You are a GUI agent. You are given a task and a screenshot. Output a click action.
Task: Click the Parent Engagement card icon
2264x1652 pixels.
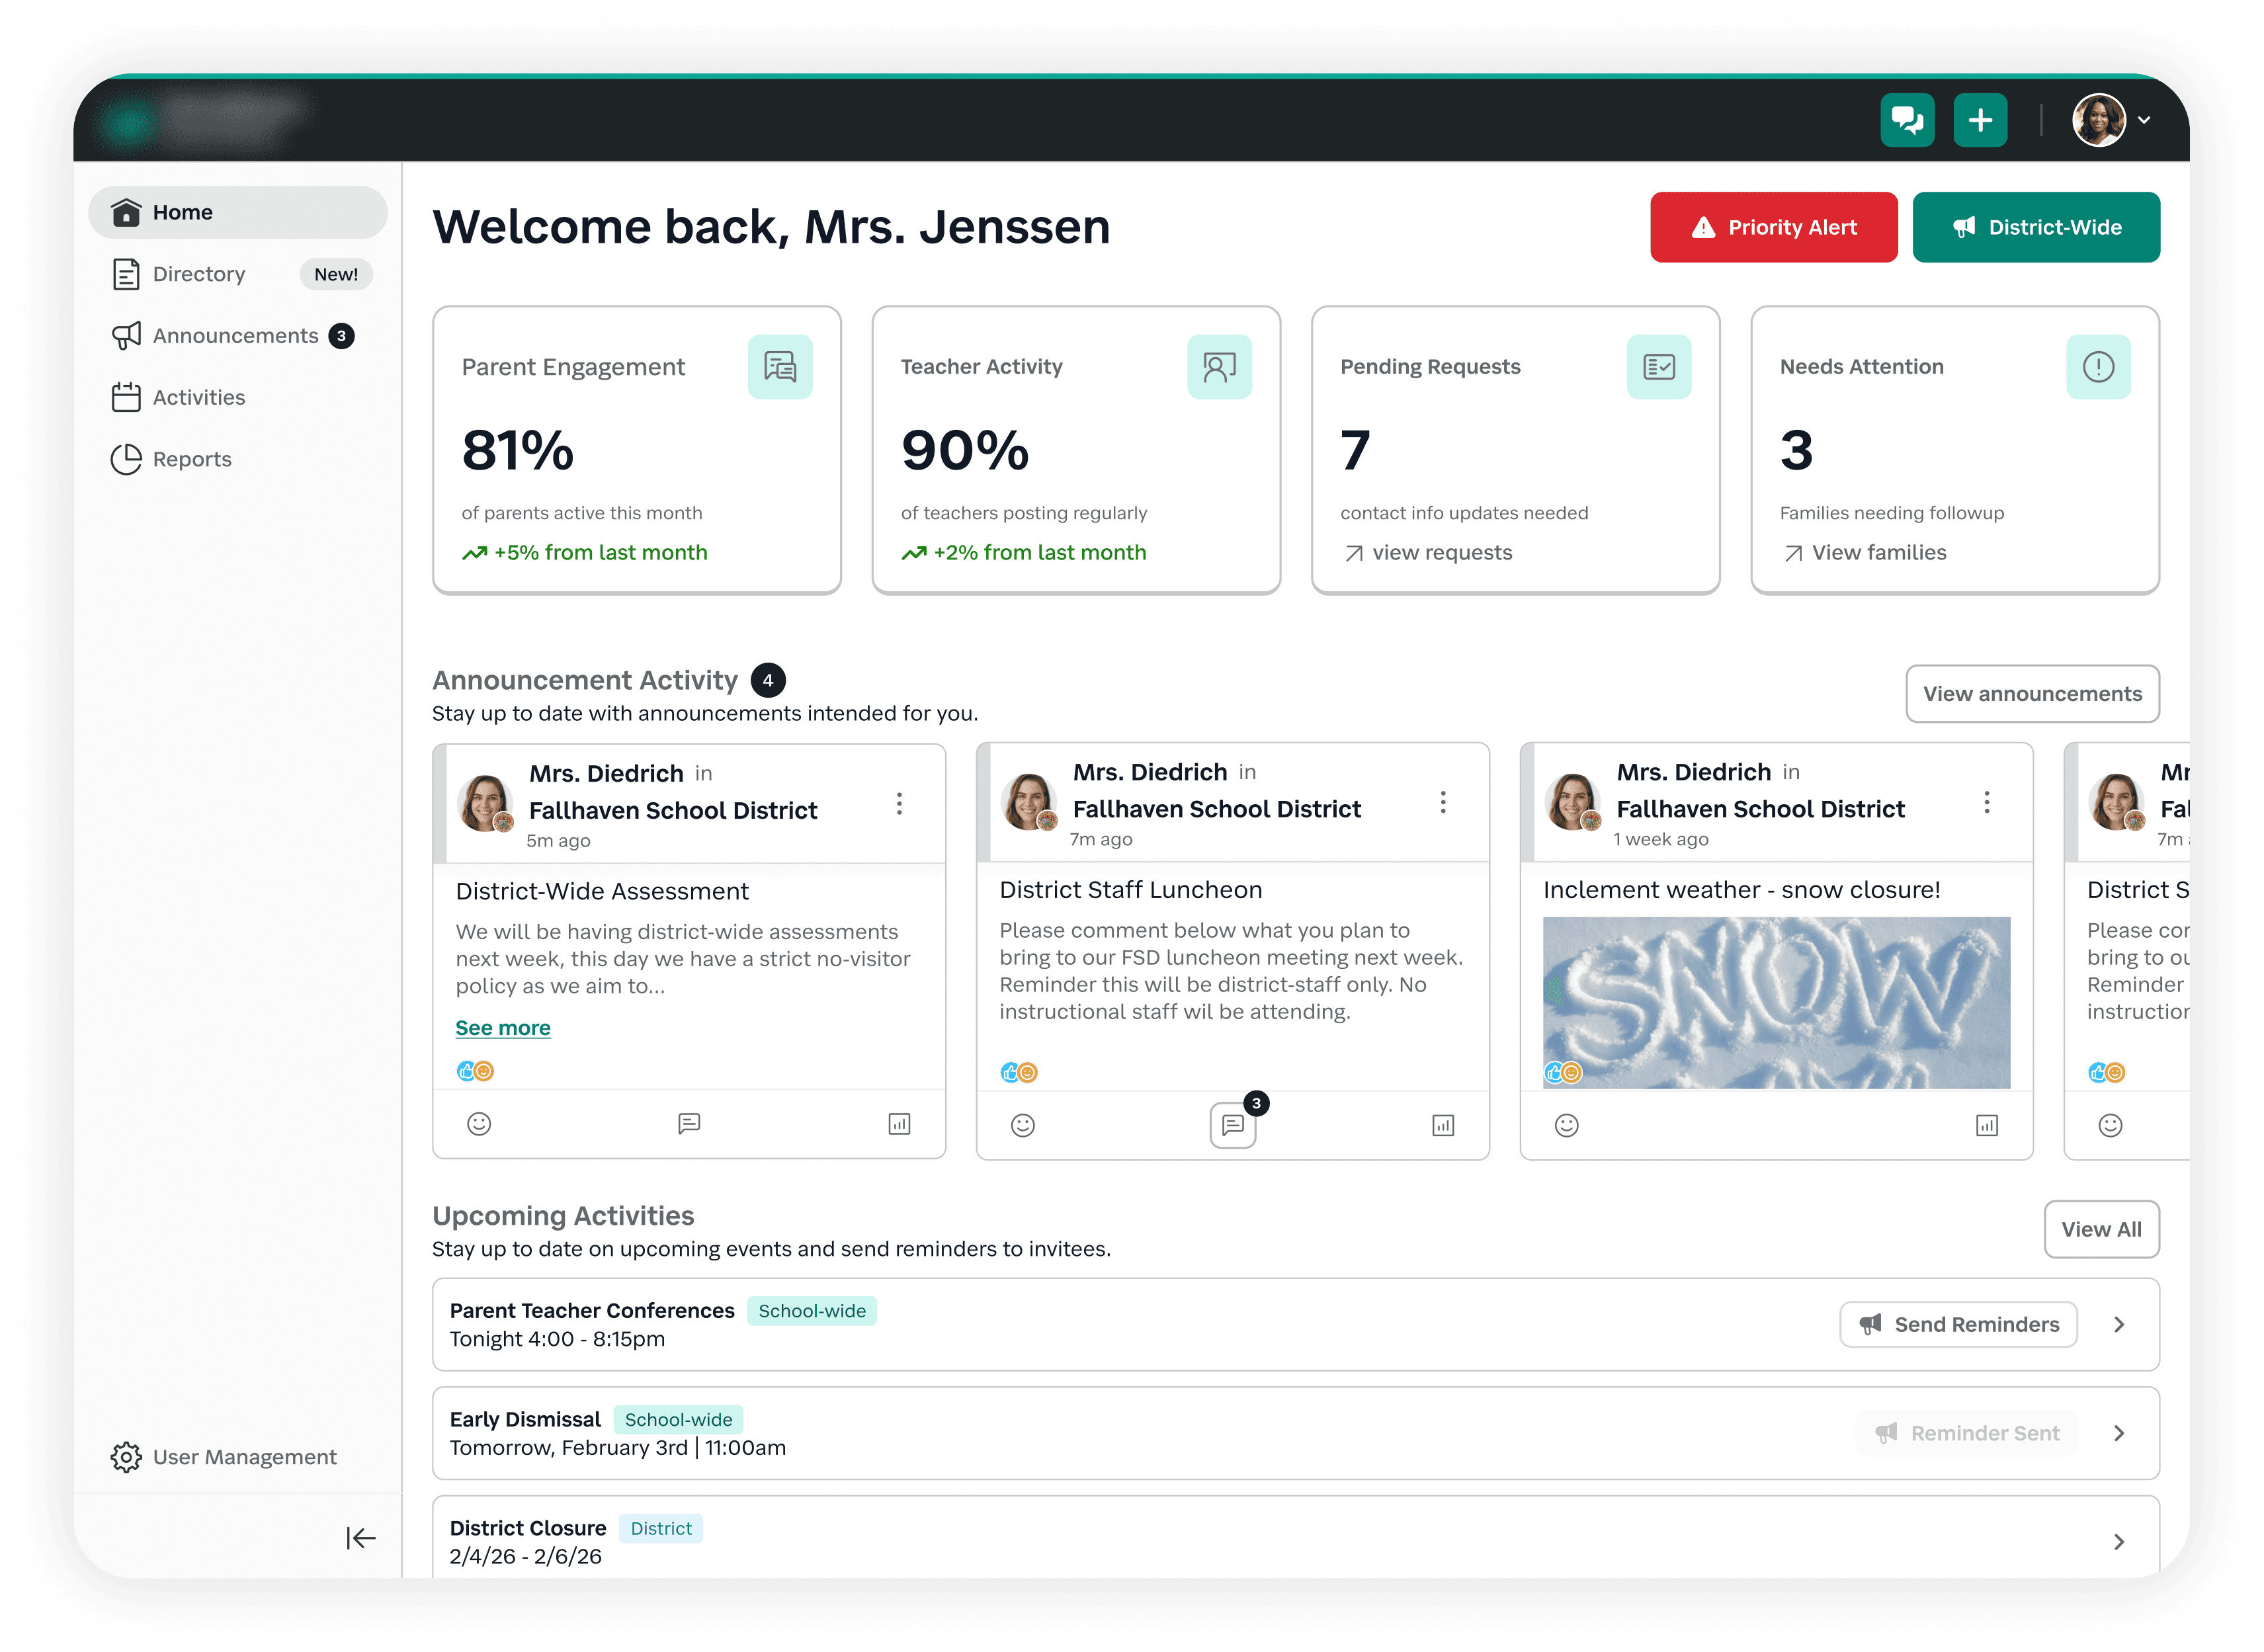coord(779,367)
